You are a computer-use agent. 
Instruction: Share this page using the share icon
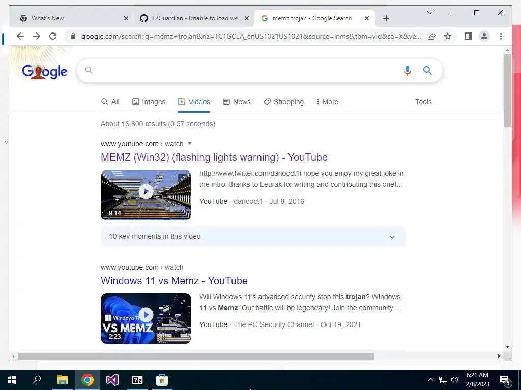point(431,36)
